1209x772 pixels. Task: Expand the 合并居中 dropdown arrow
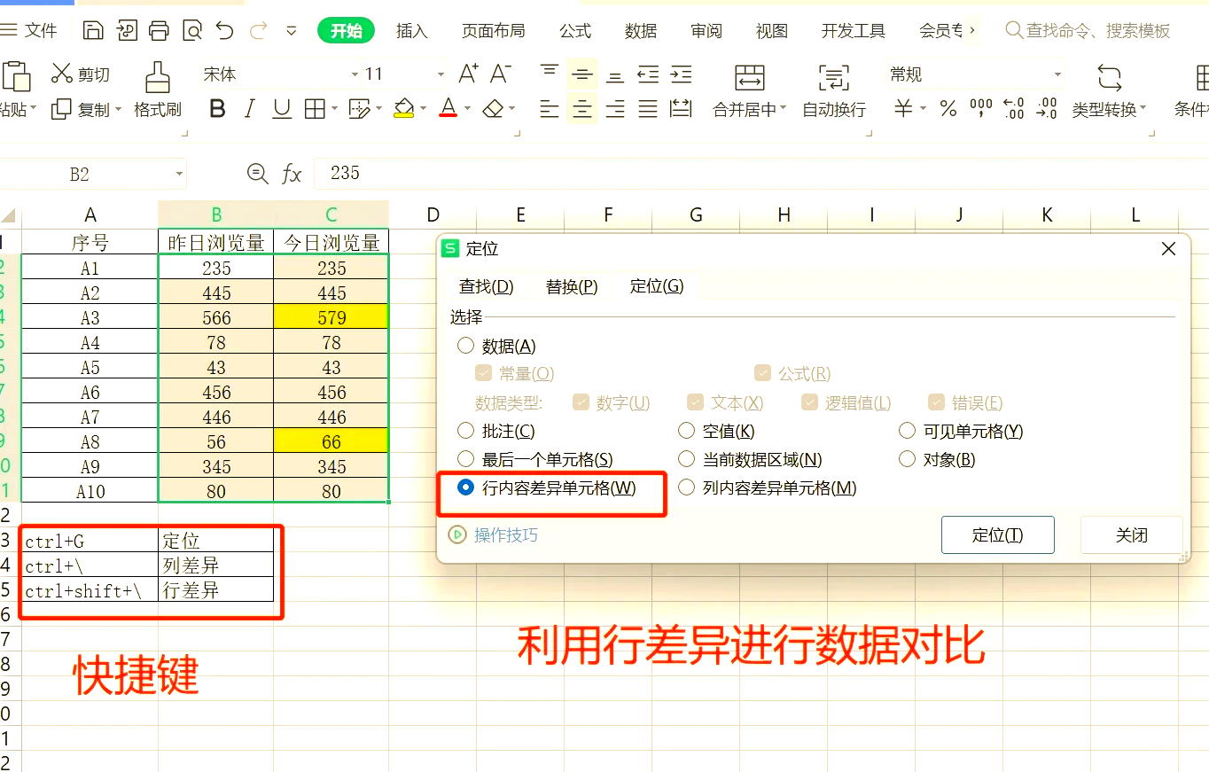click(x=783, y=110)
